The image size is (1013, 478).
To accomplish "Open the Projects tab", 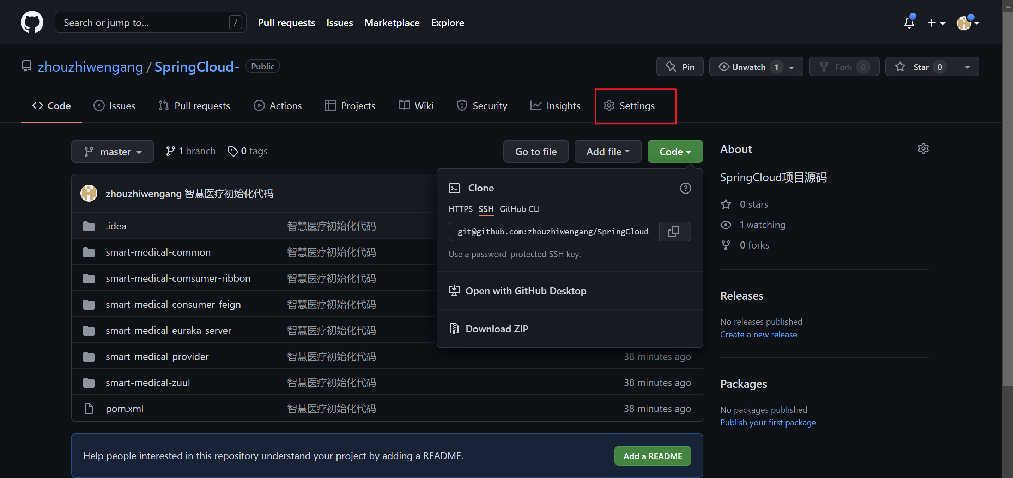I will (350, 106).
